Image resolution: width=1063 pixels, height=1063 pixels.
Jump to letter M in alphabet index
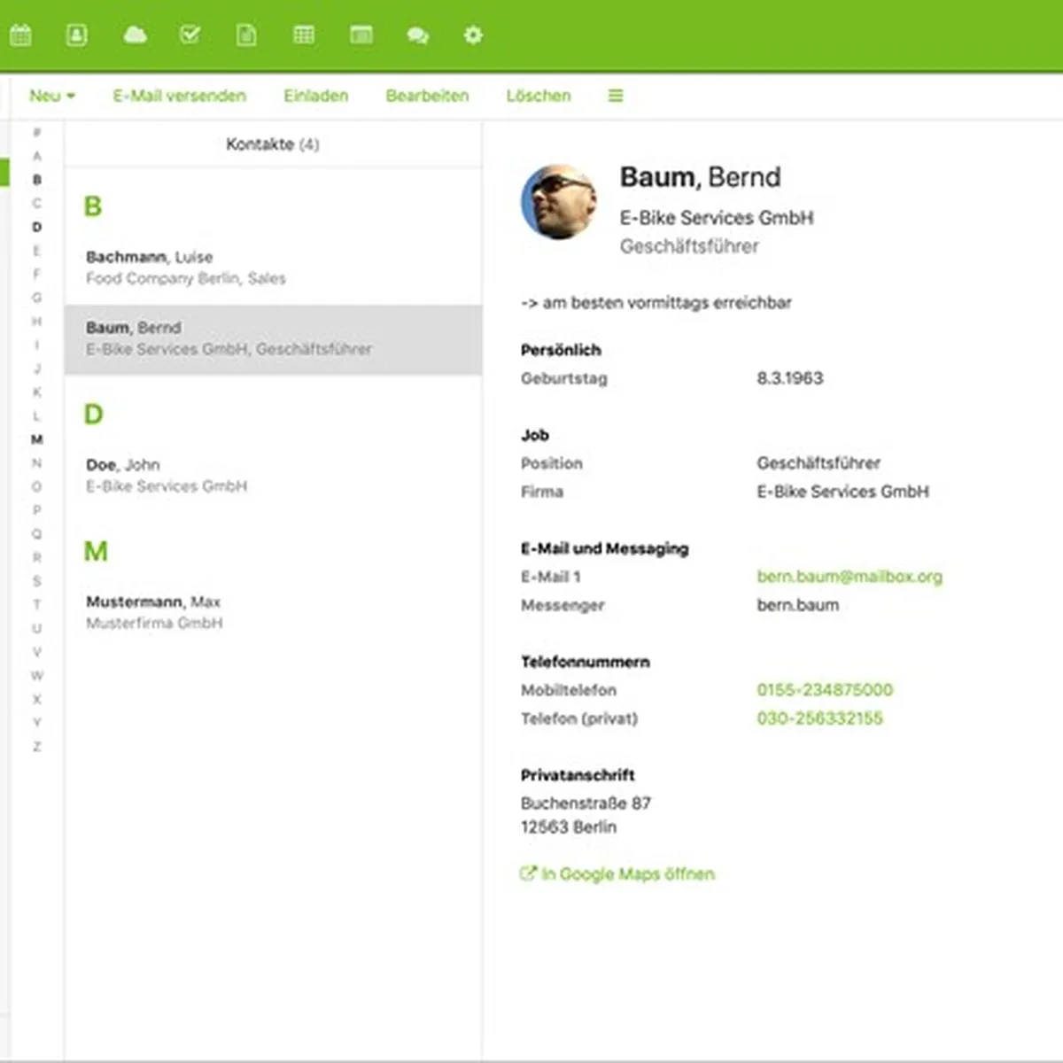coord(36,439)
